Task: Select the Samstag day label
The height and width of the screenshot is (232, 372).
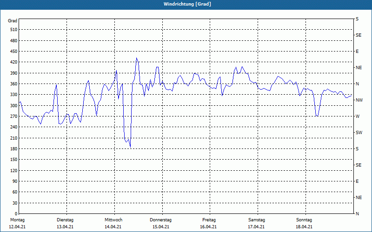Action: click(257, 220)
